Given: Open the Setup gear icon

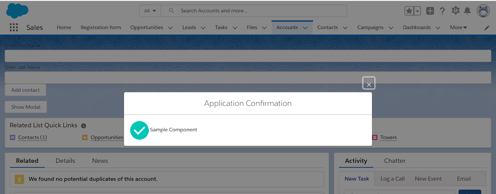Looking at the screenshot, I should [x=455, y=11].
